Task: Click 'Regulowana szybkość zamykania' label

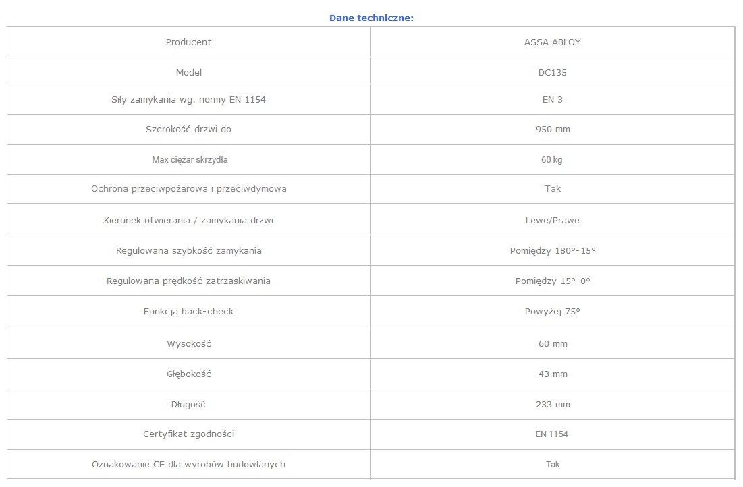Action: (188, 250)
